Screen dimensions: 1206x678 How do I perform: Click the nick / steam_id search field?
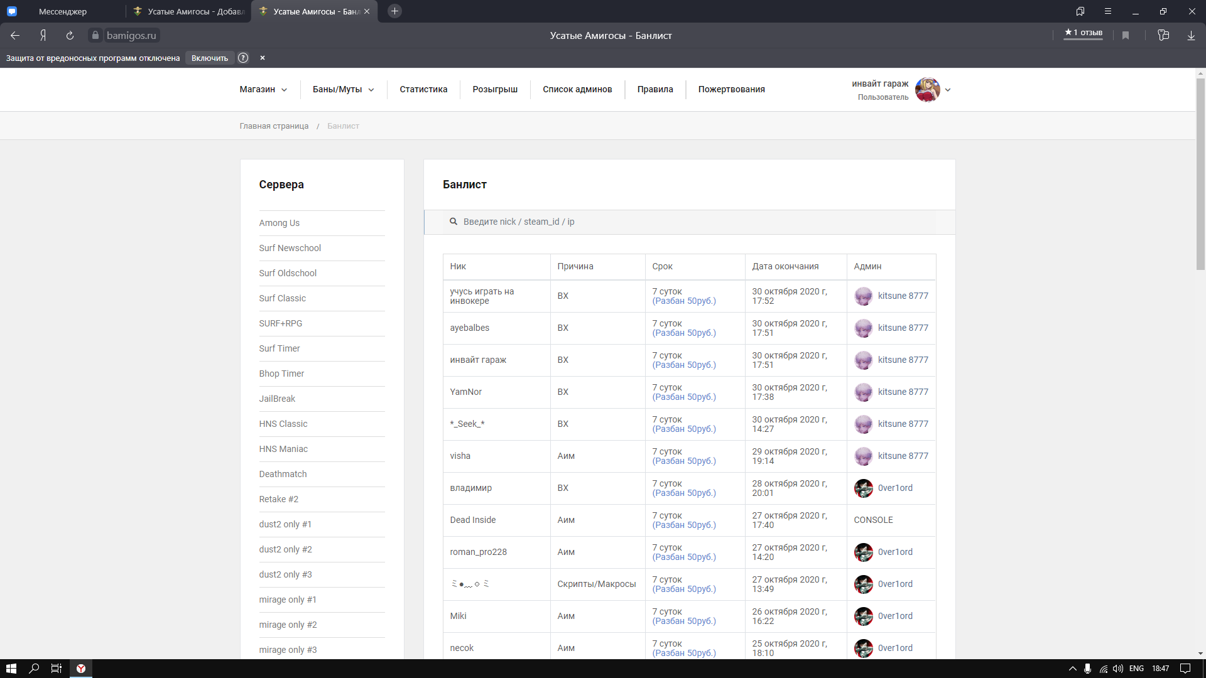pos(691,222)
